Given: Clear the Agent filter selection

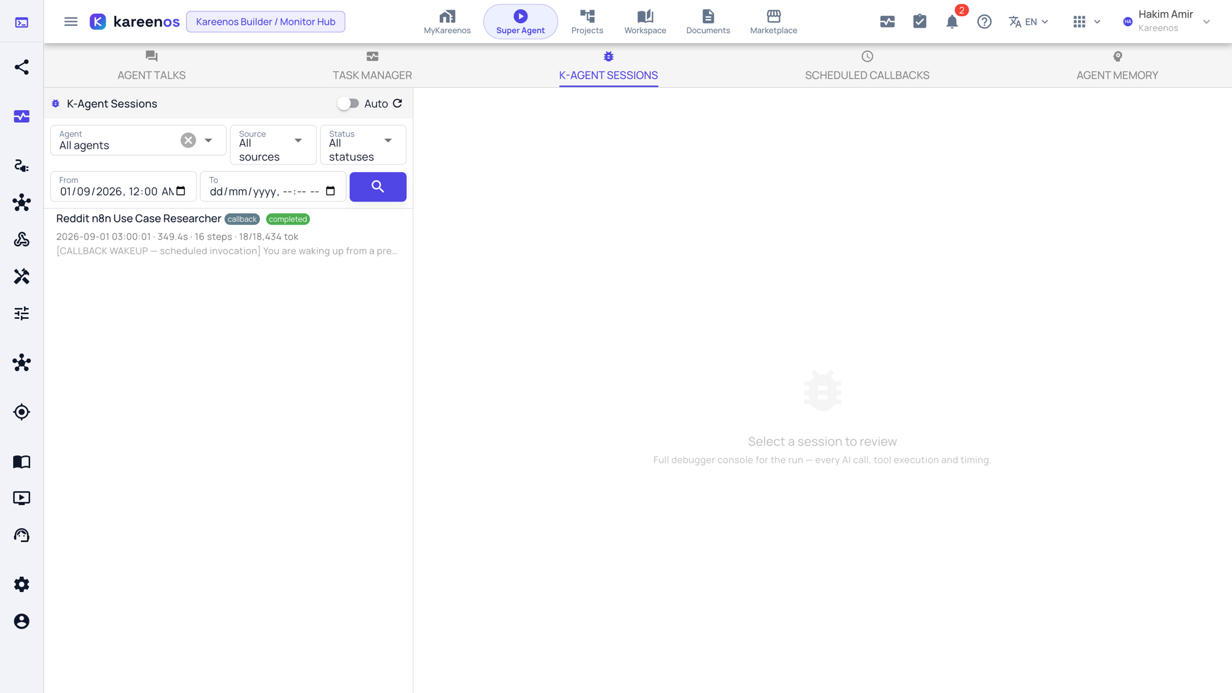Looking at the screenshot, I should coord(188,140).
